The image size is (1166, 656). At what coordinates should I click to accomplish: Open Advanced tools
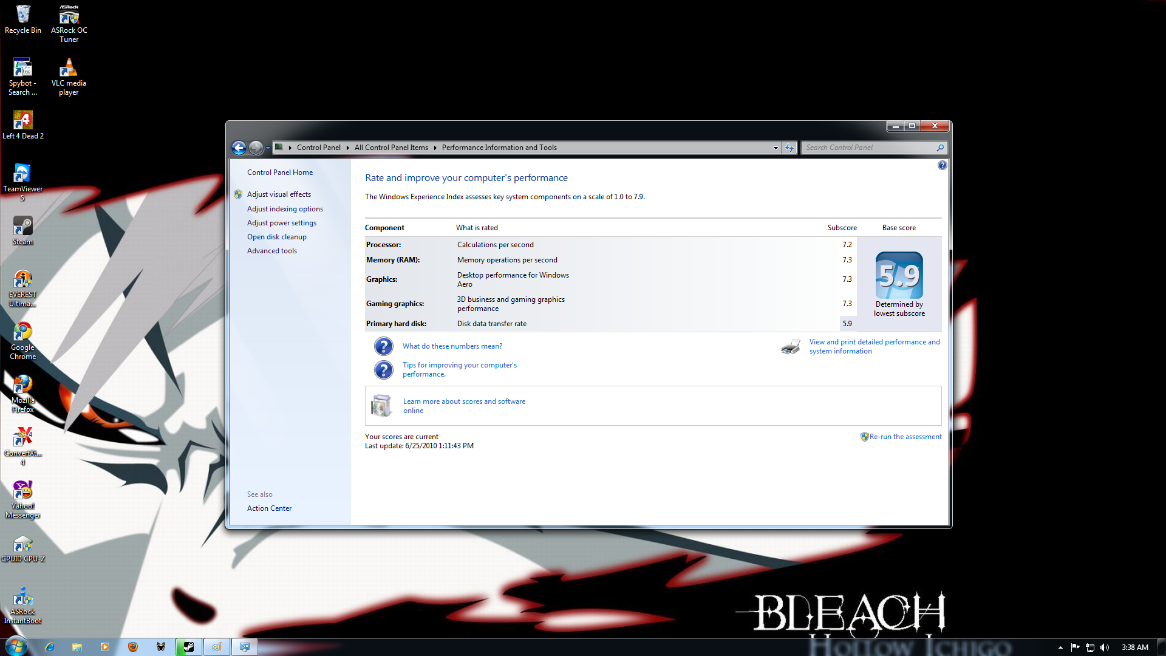coord(271,251)
